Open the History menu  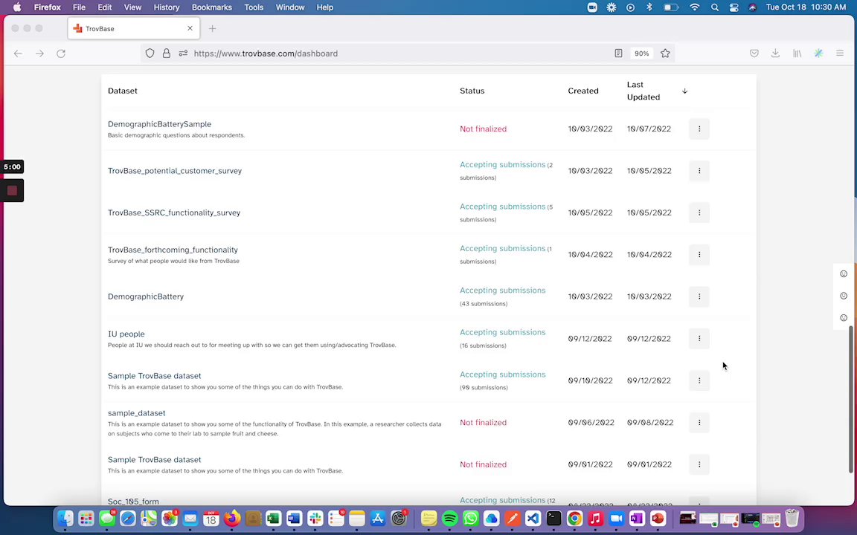click(166, 7)
